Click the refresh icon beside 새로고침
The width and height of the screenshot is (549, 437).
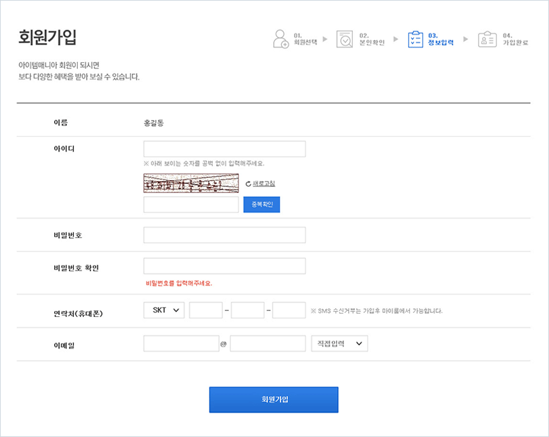[248, 183]
